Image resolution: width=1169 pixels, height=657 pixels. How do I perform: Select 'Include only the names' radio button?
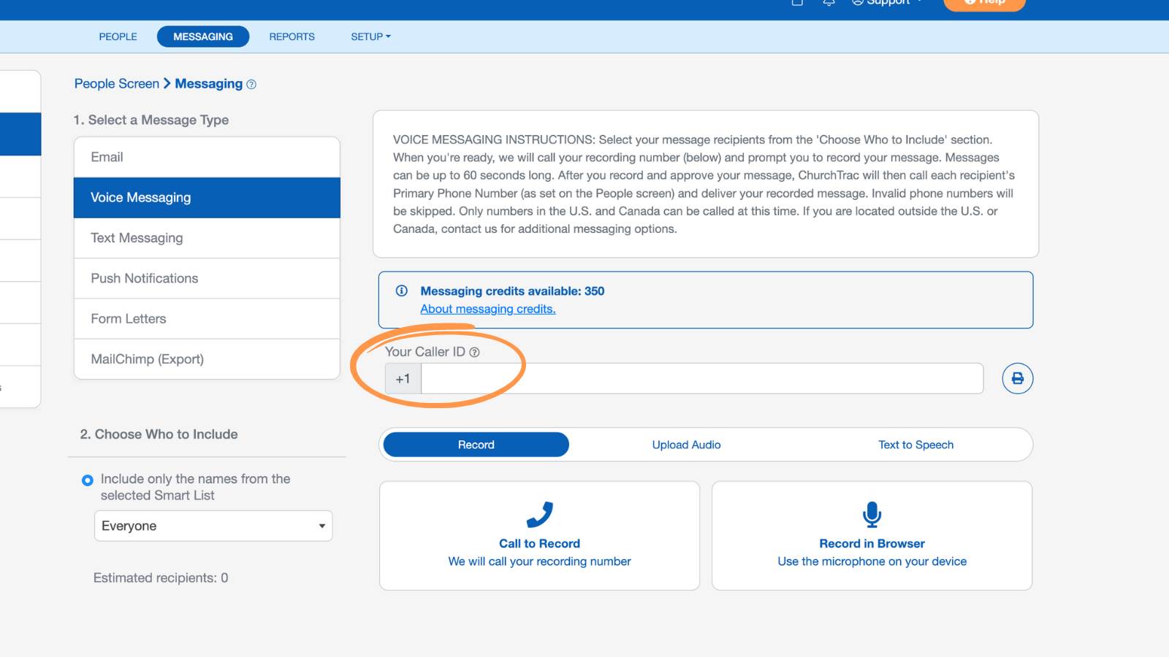pyautogui.click(x=88, y=480)
